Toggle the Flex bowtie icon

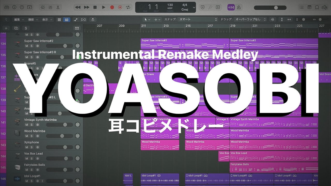(x=83, y=20)
